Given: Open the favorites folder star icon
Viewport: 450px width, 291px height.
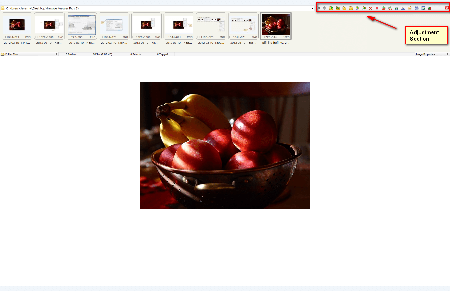Looking at the screenshot, I should click(x=344, y=8).
